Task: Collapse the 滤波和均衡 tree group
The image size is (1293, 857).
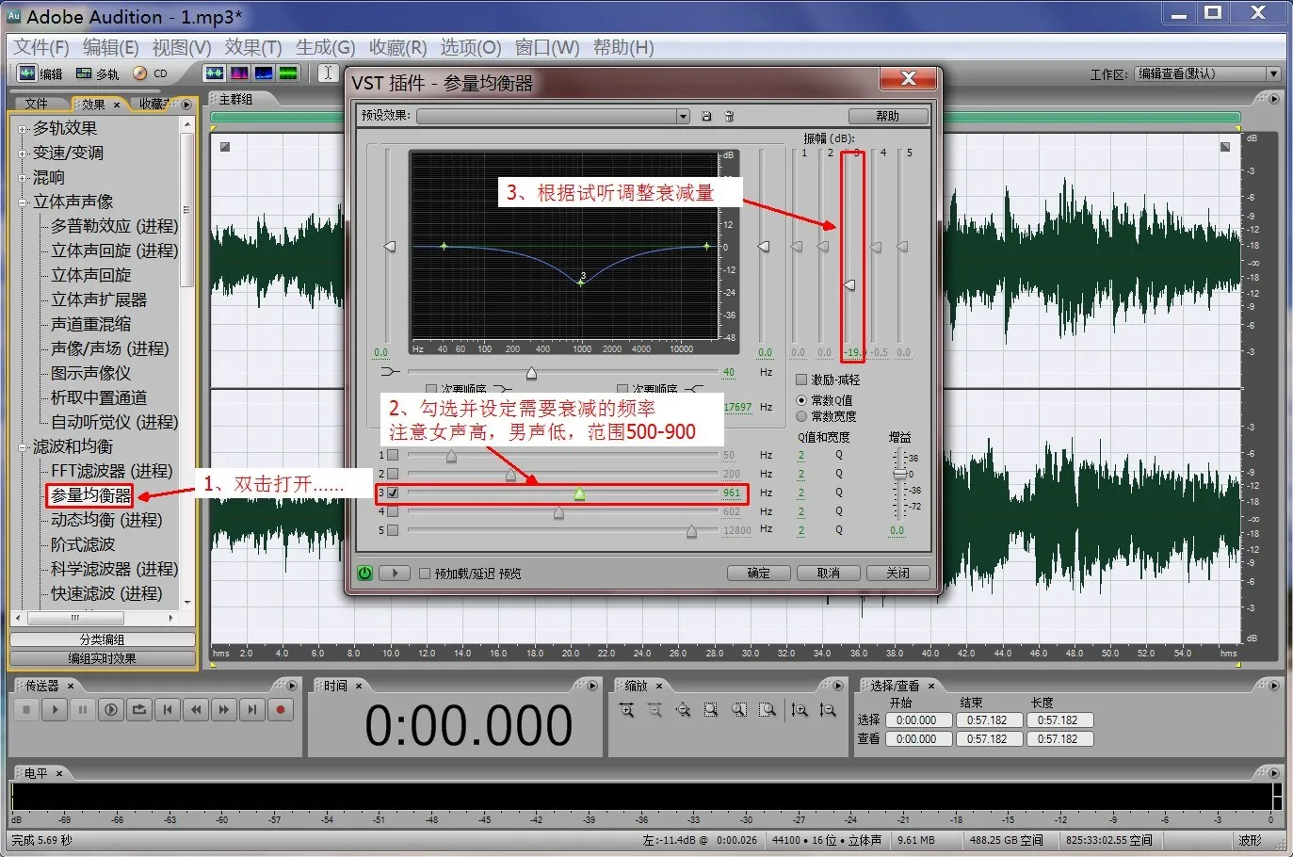Action: 22,447
